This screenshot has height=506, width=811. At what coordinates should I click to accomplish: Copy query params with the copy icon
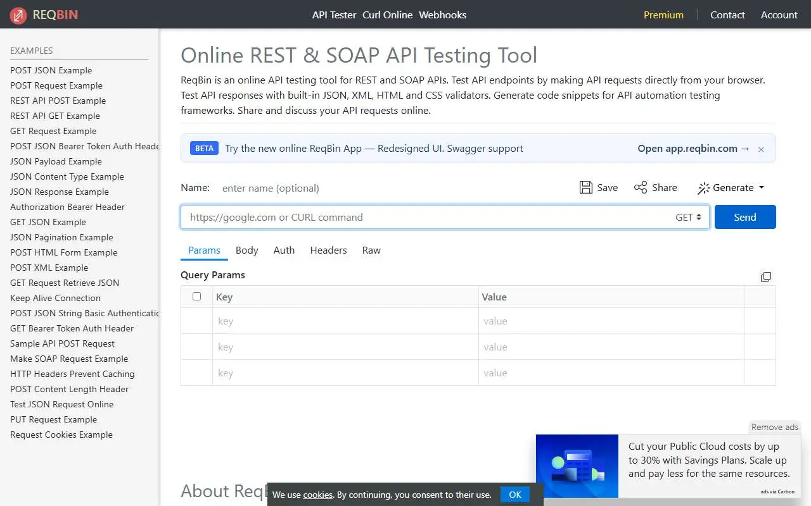[x=766, y=276]
